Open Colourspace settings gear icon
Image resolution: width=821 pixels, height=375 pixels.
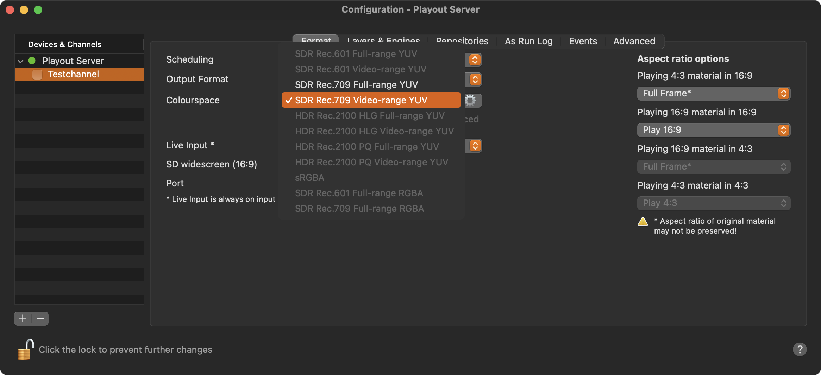point(471,101)
